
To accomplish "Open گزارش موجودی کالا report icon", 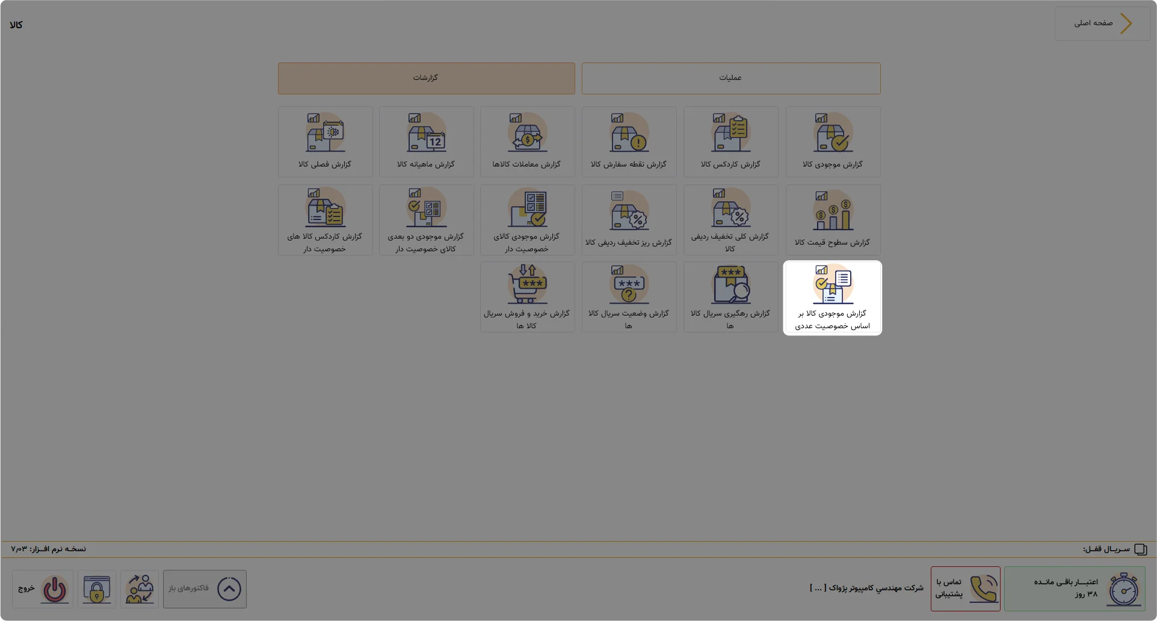I will click(x=833, y=133).
